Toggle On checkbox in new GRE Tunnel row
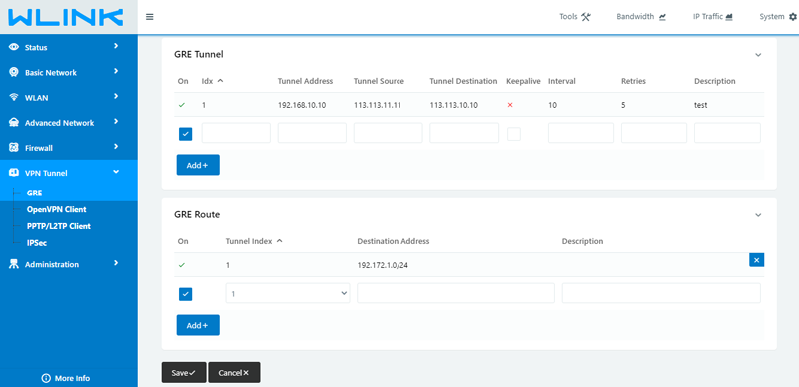 pos(185,134)
